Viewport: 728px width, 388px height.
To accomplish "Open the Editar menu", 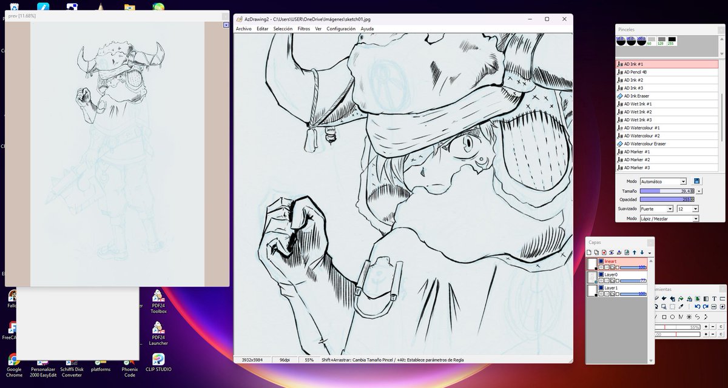I will (x=262, y=28).
